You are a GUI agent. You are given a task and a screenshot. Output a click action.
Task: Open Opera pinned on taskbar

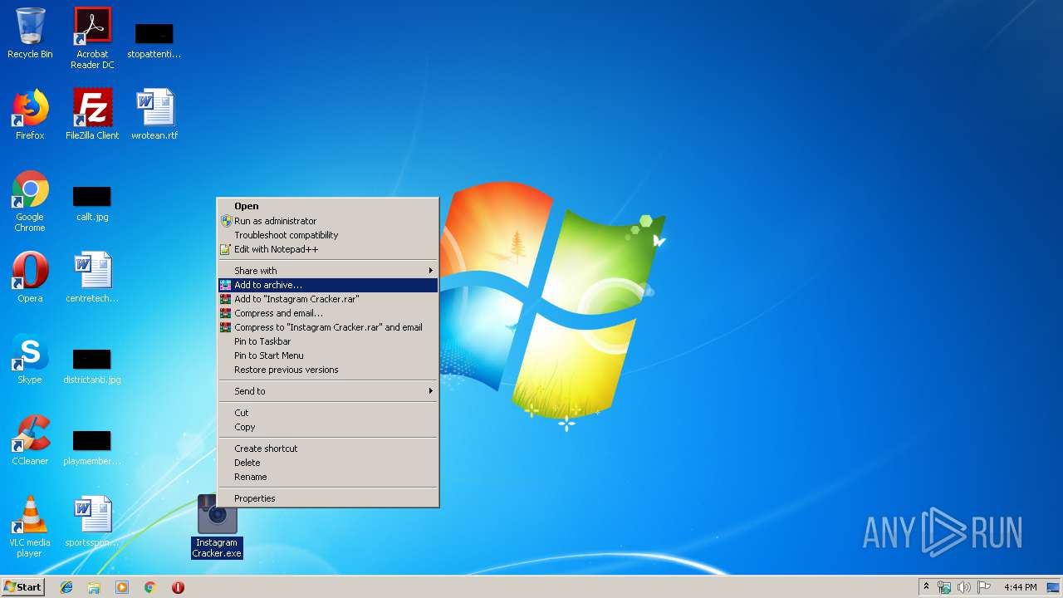click(178, 587)
